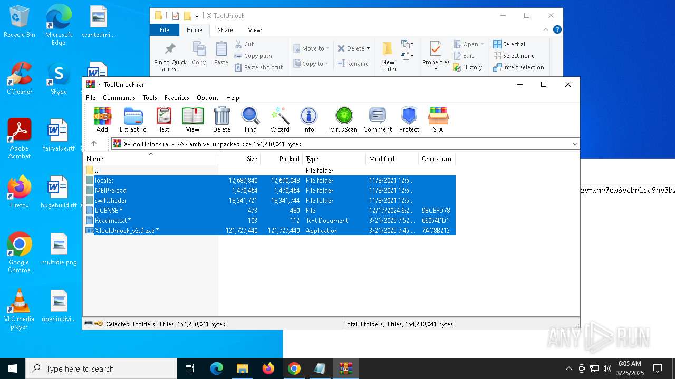
Task: Open the Tools menu in WinRAR
Action: tap(150, 98)
